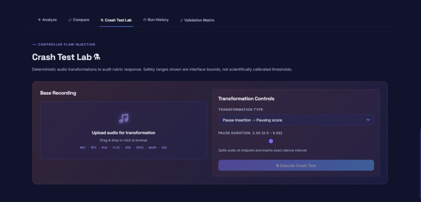Image resolution: width=421 pixels, height=202 pixels.
Task: Switch to the Compare tab
Action: [79, 20]
